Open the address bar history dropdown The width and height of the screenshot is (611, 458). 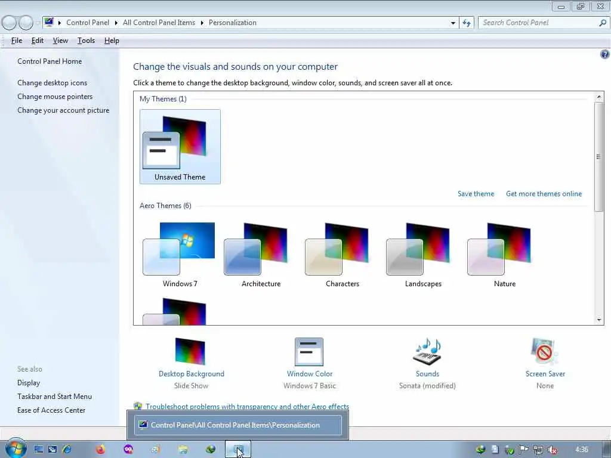[453, 23]
